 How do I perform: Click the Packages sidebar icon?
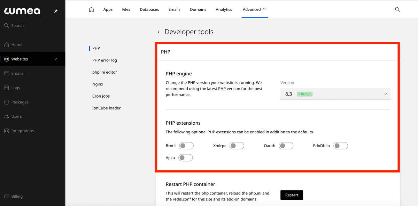pos(7,102)
